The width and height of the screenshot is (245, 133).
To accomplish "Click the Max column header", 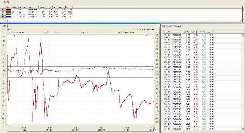I will (x=69, y=7).
